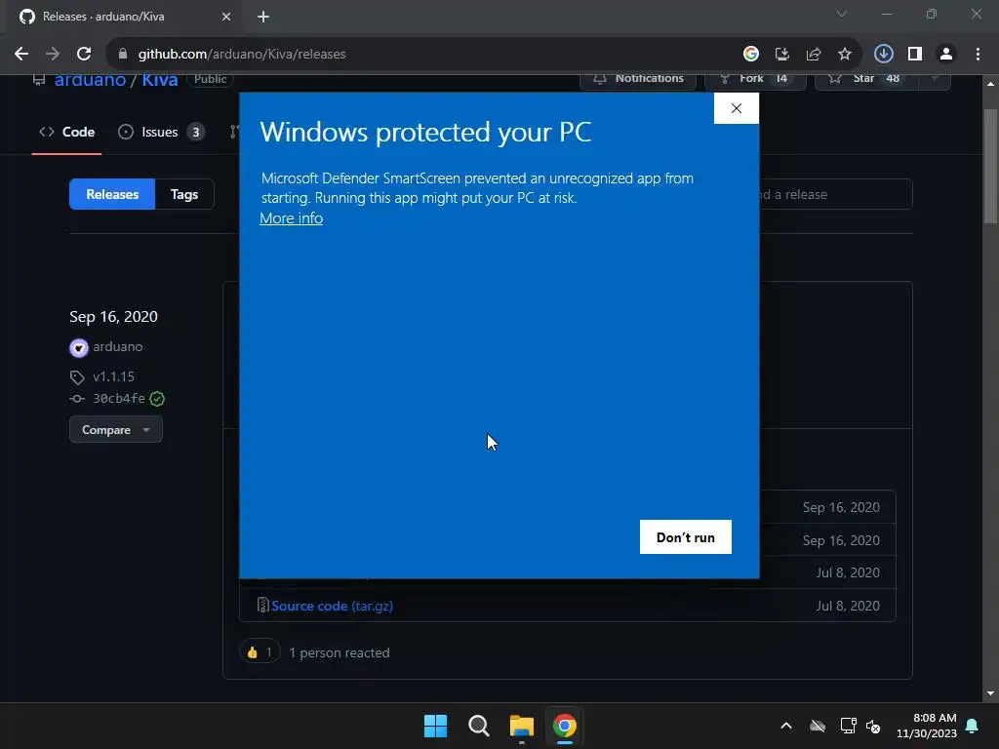The image size is (999, 749).
Task: Share this page icon
Action: click(814, 55)
